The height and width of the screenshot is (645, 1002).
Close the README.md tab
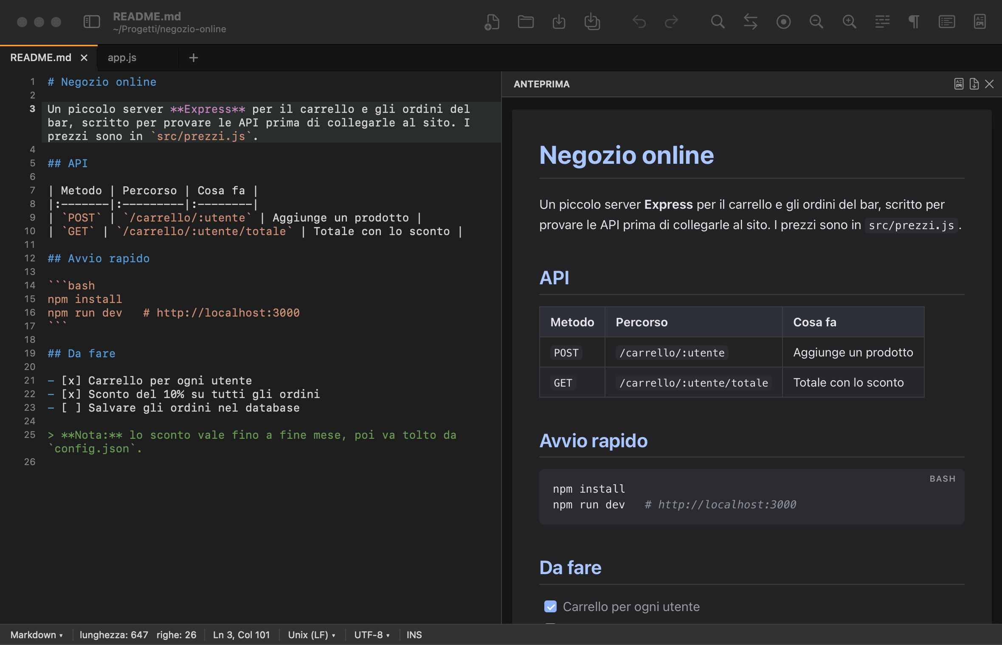[84, 58]
